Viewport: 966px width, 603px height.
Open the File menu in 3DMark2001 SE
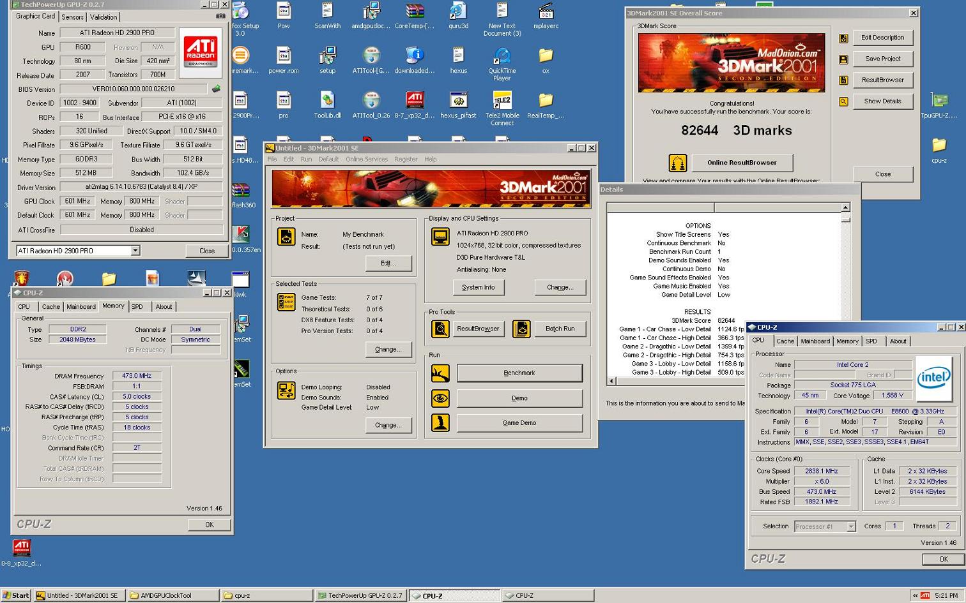click(272, 160)
